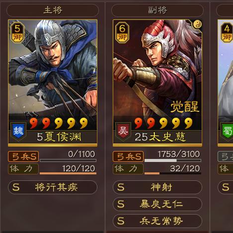Click 夏侯渊's star rating row
Image resolution: width=233 pixels, height=233 pixels.
click(x=59, y=123)
